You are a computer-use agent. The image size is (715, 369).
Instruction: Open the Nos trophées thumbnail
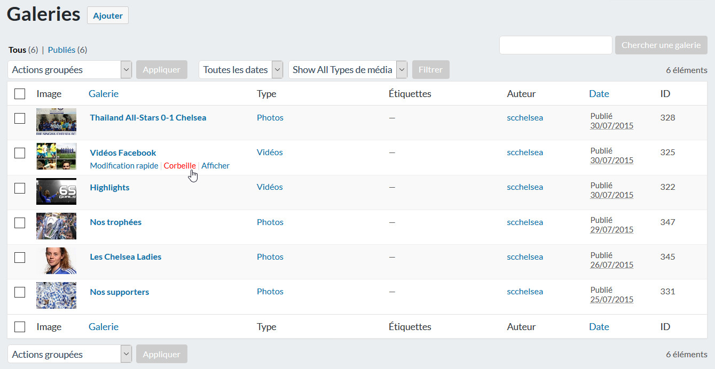[x=56, y=226]
